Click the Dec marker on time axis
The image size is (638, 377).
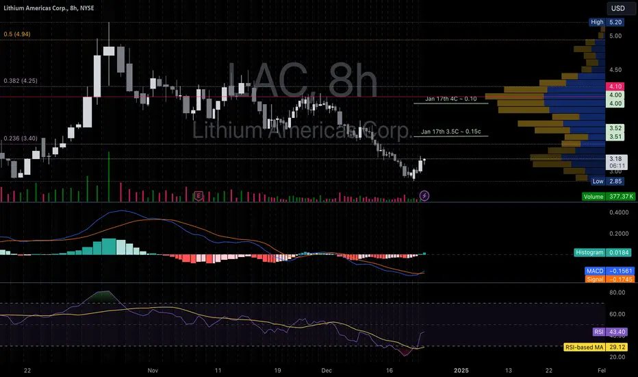[327, 370]
